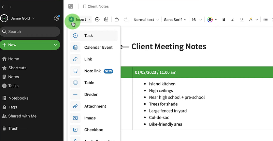Viewport: 273px width, 141px height.
Task: Click the Cul-de-sac bullet
Action: tap(159, 118)
